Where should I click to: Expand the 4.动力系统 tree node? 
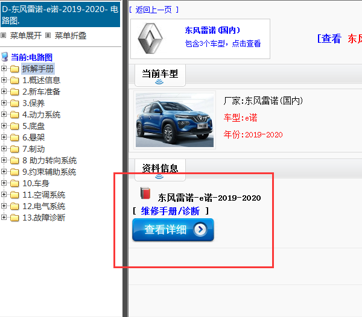4,115
